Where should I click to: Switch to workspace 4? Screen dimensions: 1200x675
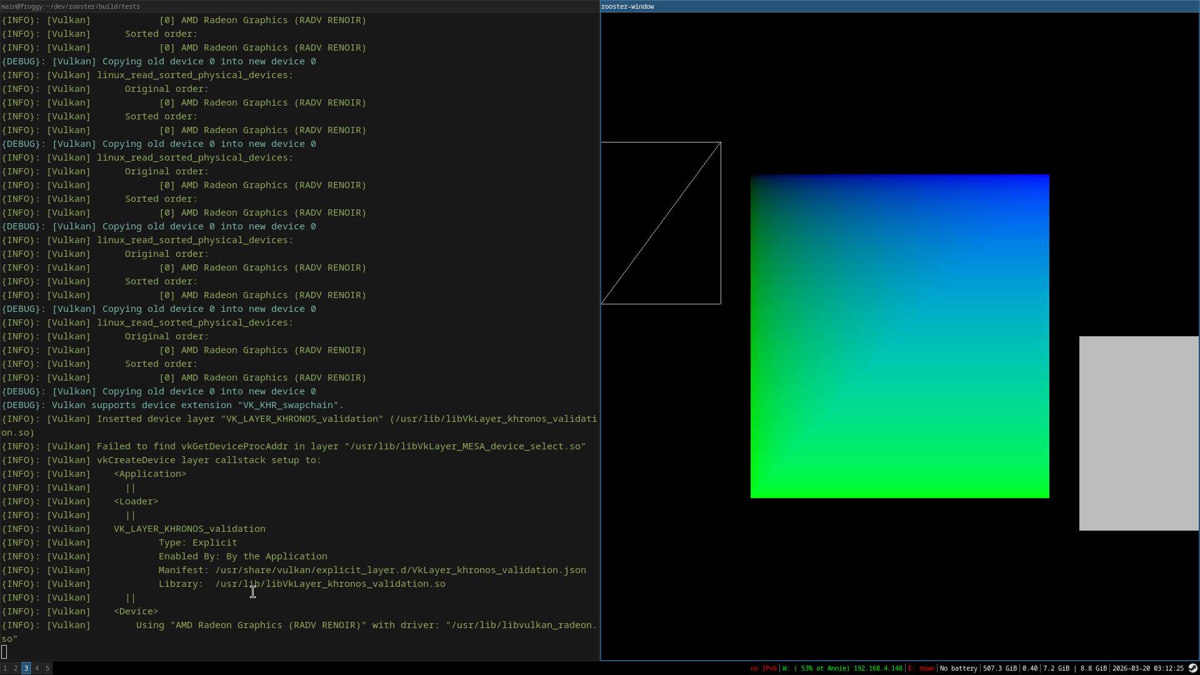click(x=37, y=668)
